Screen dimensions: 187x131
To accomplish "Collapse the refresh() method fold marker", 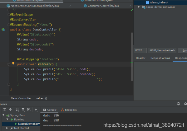I will (9, 64).
